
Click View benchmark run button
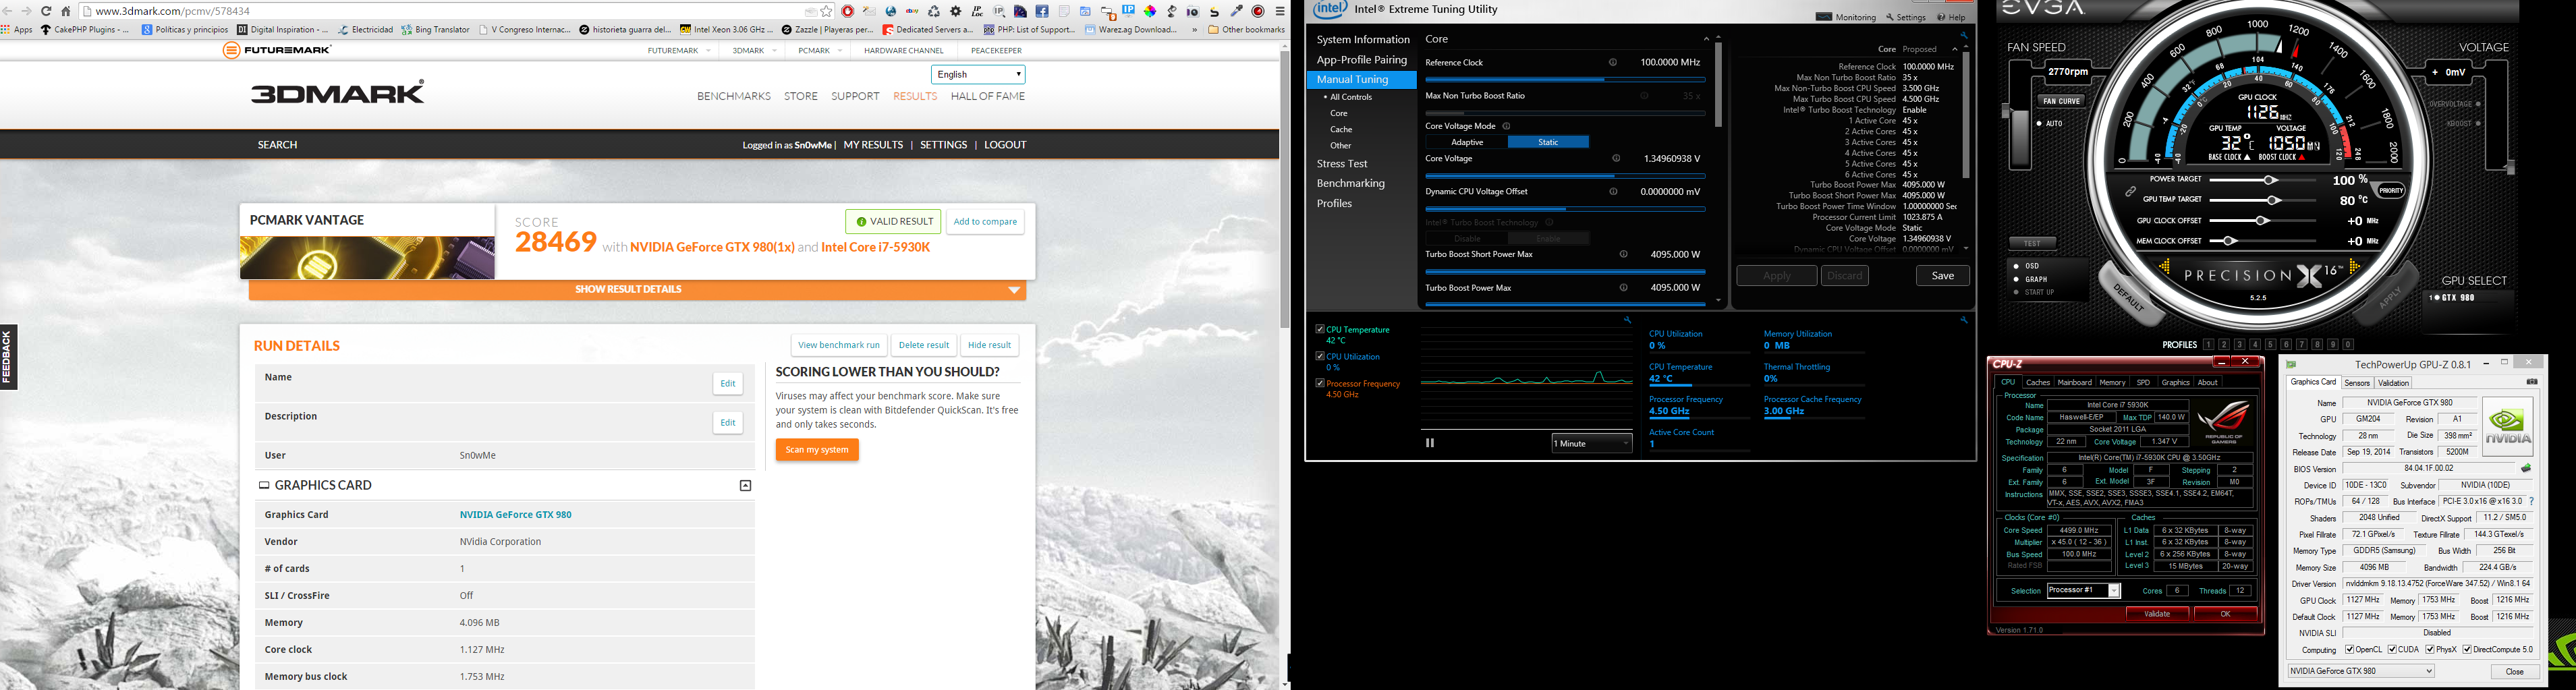pos(839,345)
